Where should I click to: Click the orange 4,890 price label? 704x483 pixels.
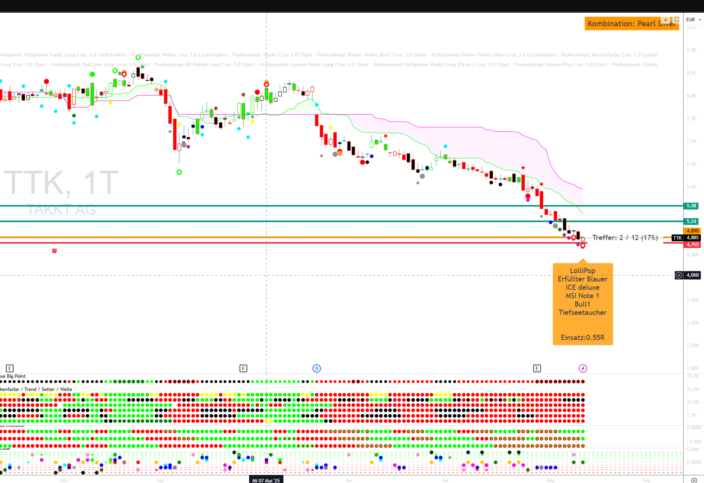(693, 231)
